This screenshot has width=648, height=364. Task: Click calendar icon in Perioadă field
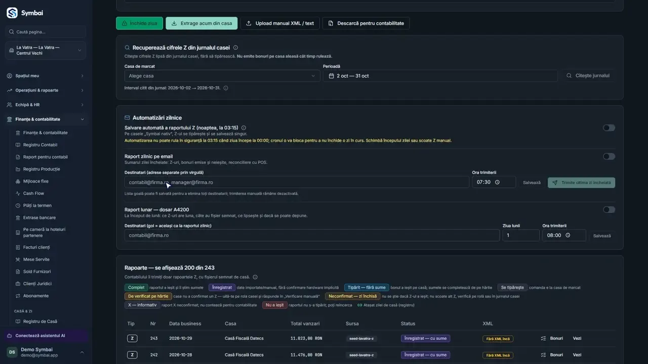pos(331,76)
